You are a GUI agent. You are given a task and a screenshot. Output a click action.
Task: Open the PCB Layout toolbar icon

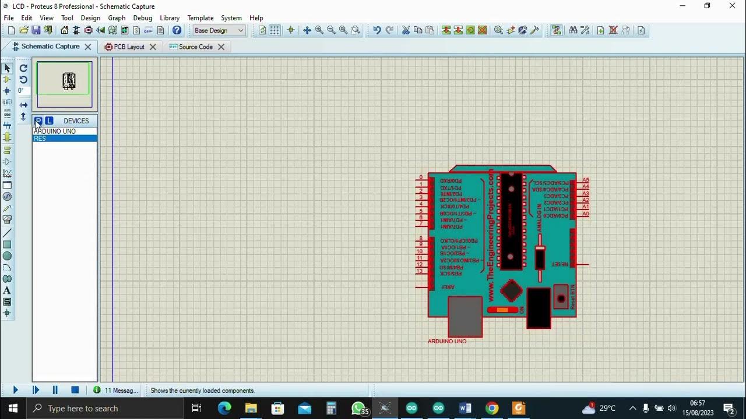click(x=89, y=30)
